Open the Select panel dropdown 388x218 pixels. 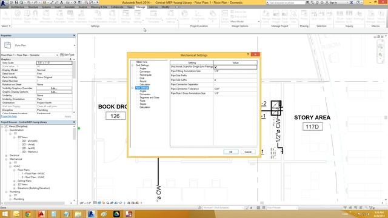pos(6,26)
